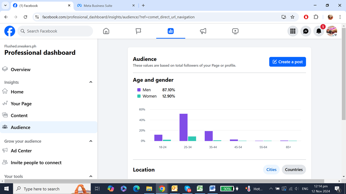Open the Pages flag icon
The image size is (346, 194).
[138, 31]
